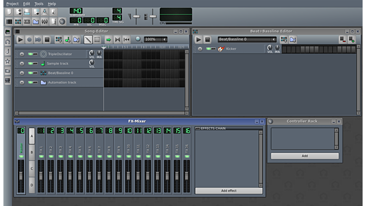Mute the TripleOscillator track
Screen dimensions: 366x206
point(30,54)
